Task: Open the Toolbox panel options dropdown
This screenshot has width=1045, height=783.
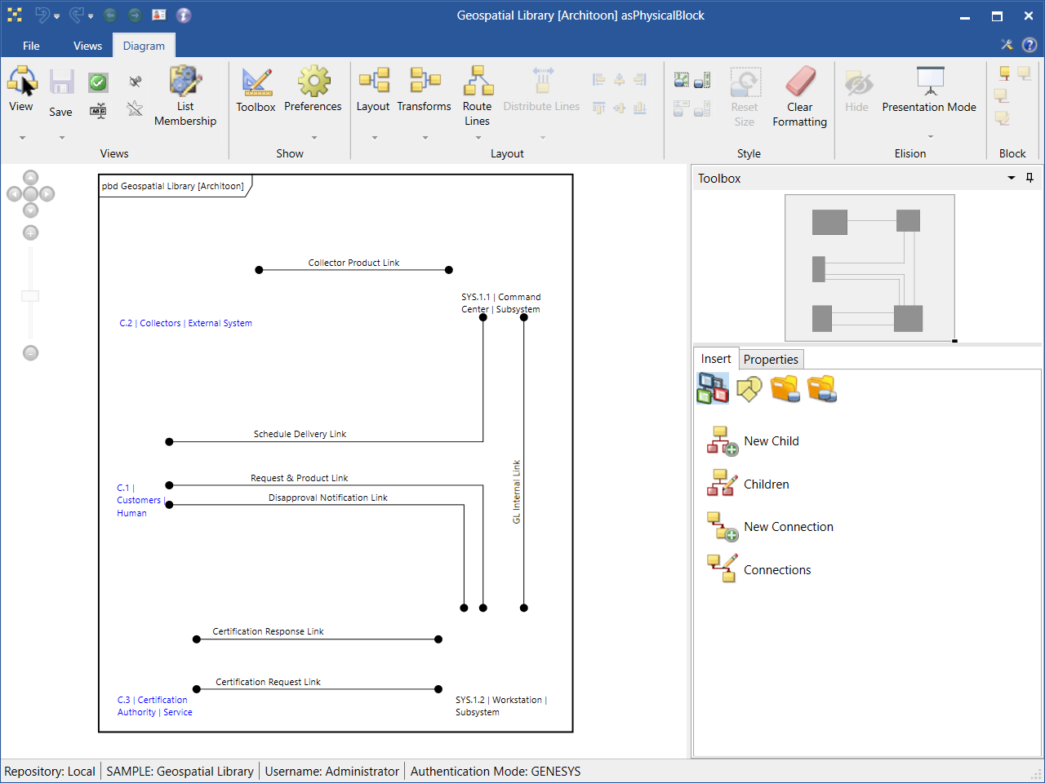Action: click(x=1012, y=178)
